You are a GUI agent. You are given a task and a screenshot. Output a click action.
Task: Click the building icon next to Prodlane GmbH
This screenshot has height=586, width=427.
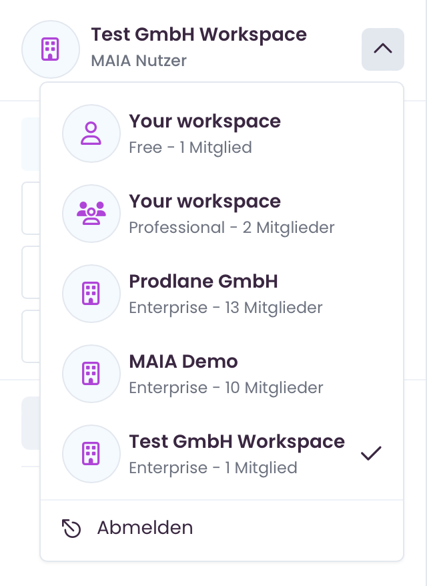point(91,294)
